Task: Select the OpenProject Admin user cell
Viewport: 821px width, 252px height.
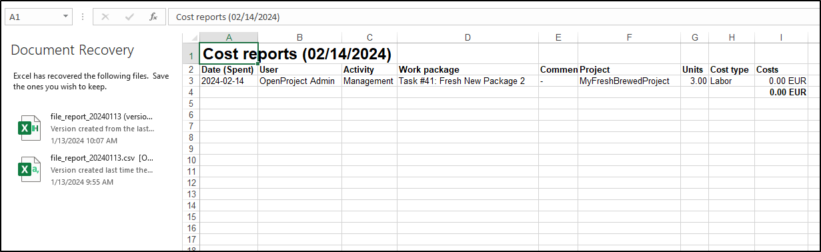Action: click(x=299, y=81)
